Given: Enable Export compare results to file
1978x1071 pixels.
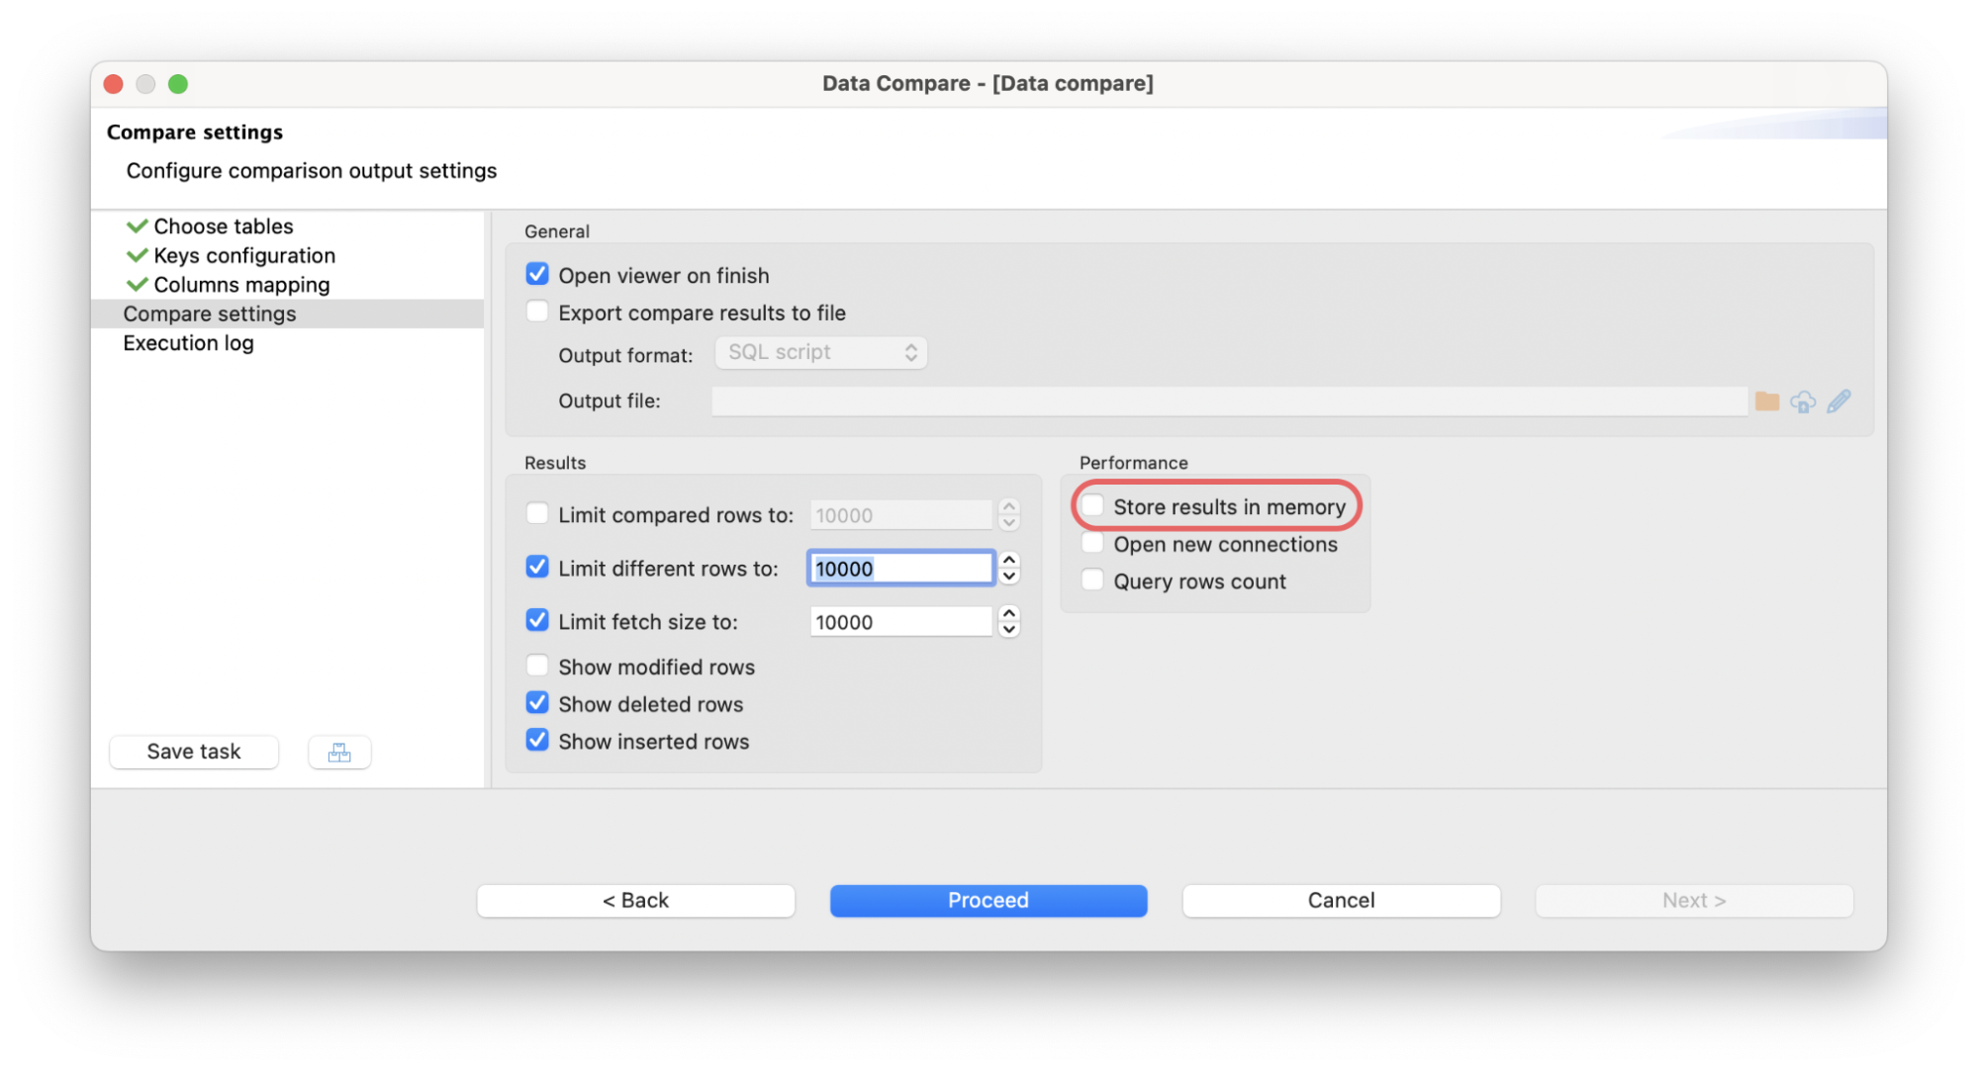Looking at the screenshot, I should tap(537, 312).
